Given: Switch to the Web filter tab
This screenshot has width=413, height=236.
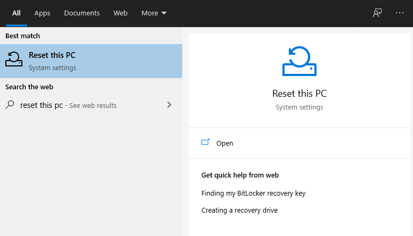Looking at the screenshot, I should pos(120,13).
